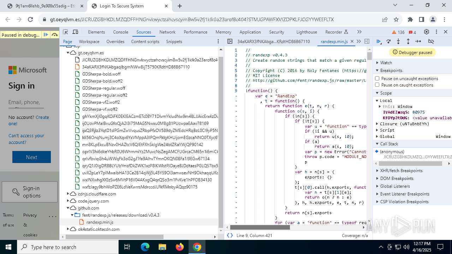Expand the Closure scope entry

(x=377, y=124)
